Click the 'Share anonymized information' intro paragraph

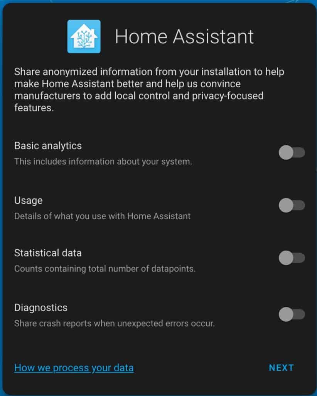tap(149, 90)
